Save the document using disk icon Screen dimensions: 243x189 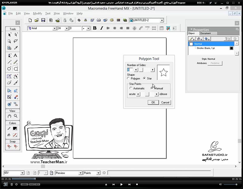[43, 20]
